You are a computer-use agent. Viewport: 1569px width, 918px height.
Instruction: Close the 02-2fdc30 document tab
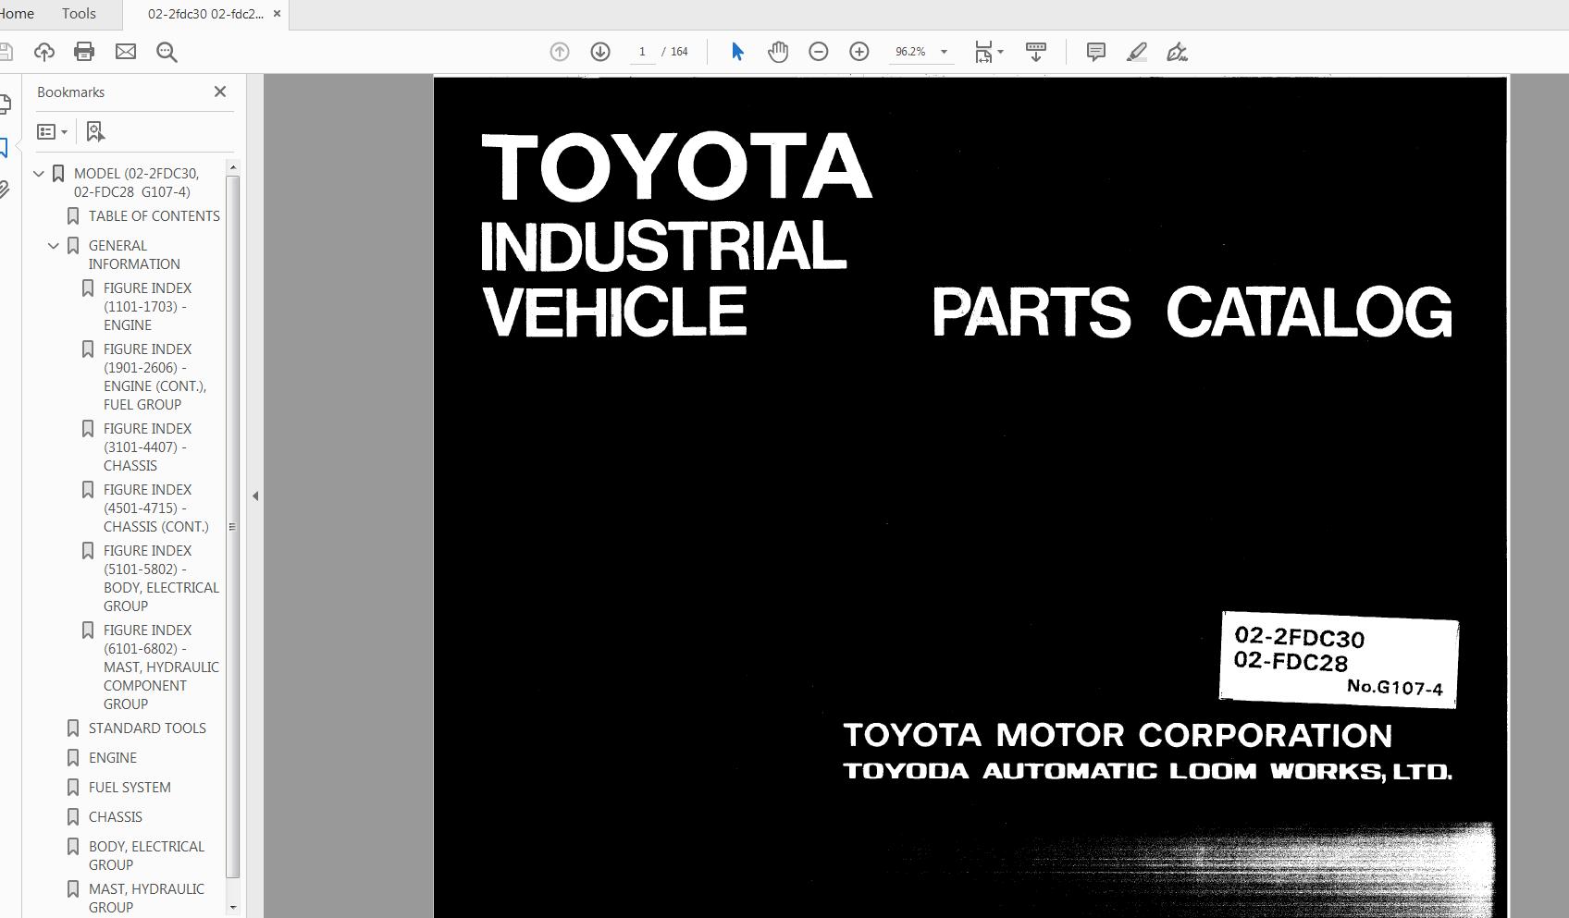(277, 14)
